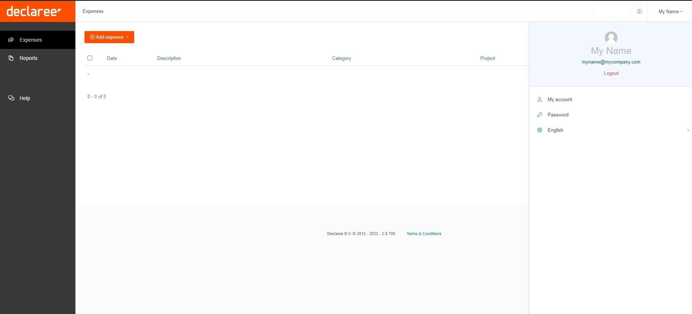Open the Reports menu item
Screen dimensions: 692x314
tap(28, 58)
